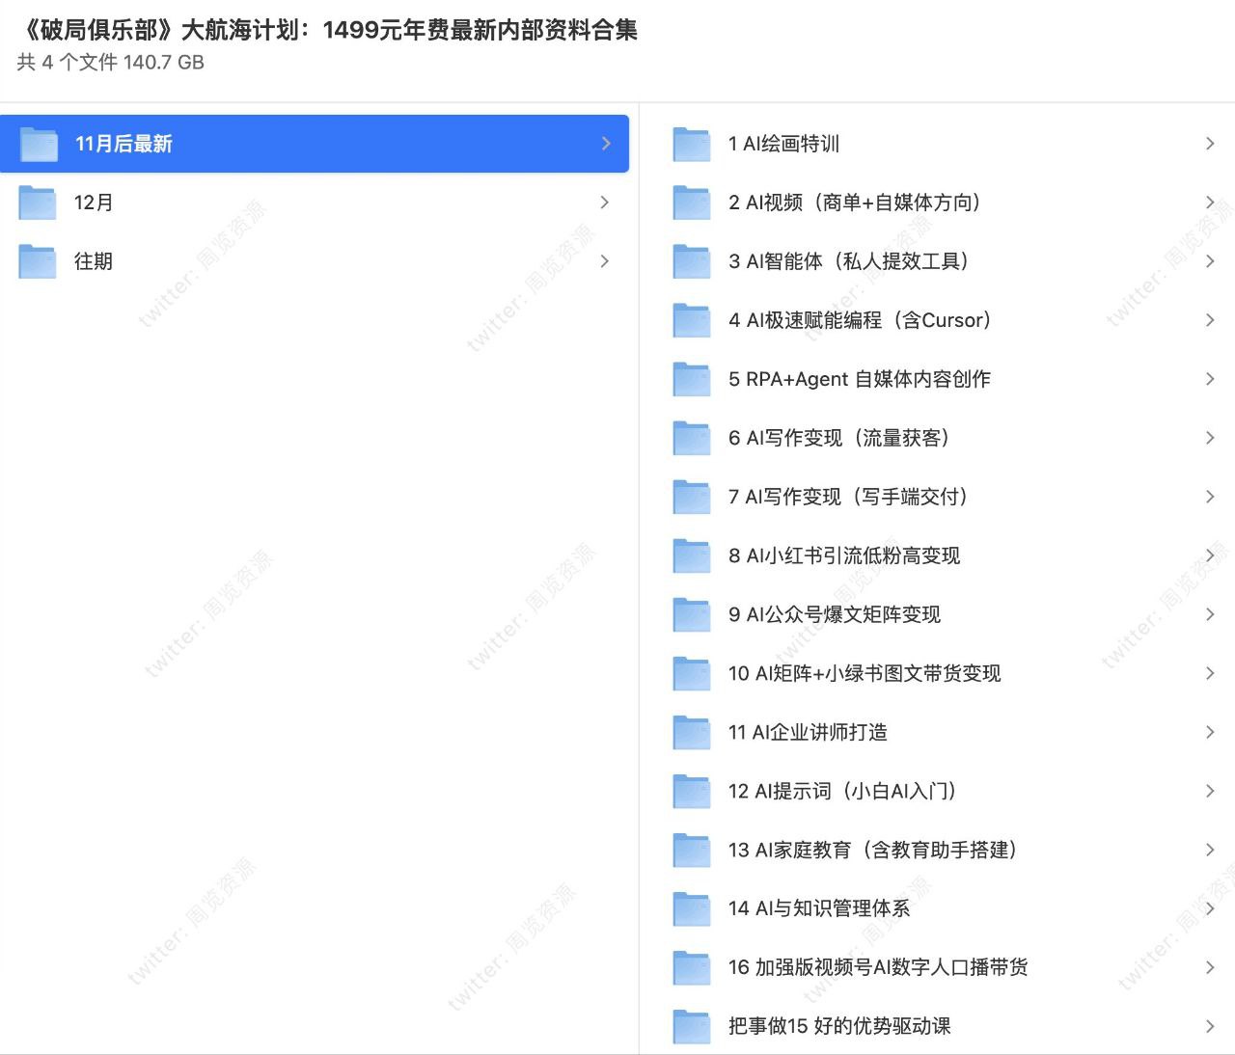Click folder icon of 11 AI企业讲师打造
The height and width of the screenshot is (1055, 1235).
click(x=692, y=733)
